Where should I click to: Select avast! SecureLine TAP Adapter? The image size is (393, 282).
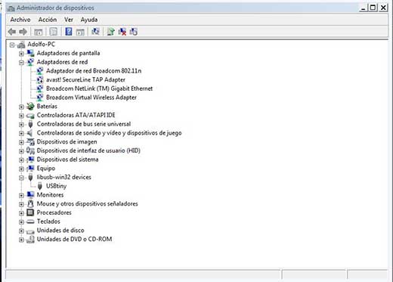[85, 79]
